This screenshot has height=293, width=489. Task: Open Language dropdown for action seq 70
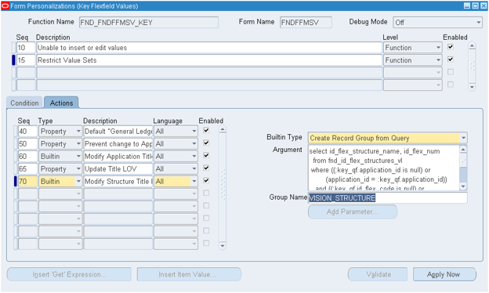194,182
